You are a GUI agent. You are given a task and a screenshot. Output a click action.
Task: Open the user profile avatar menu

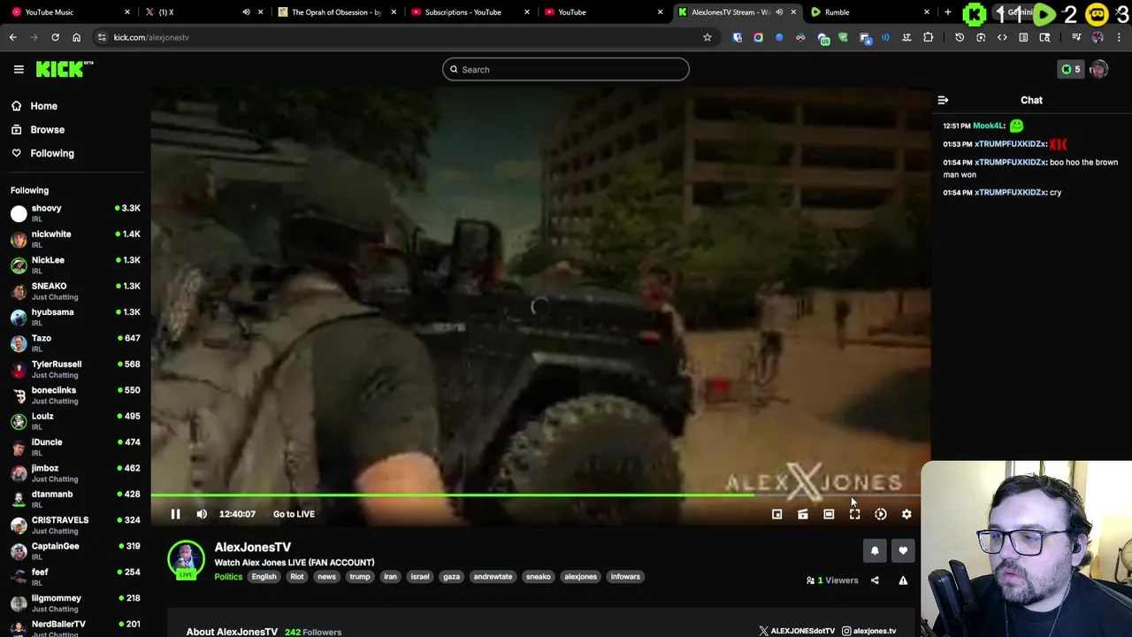tap(1099, 69)
